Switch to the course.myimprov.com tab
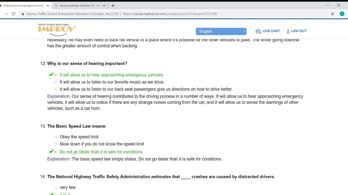Viewport: 348px width, 195px height. click(x=26, y=5)
